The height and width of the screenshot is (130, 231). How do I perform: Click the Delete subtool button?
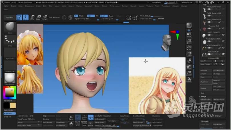click(x=206, y=88)
